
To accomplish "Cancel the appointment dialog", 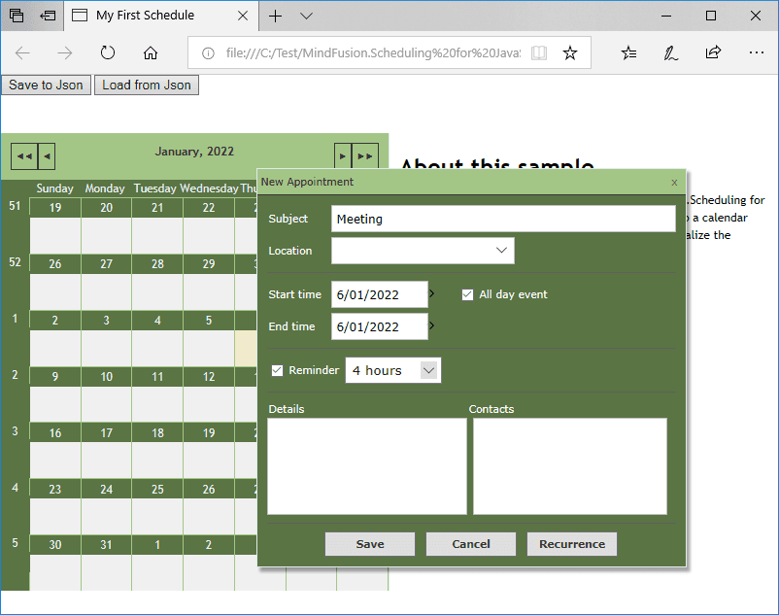I will 471,544.
